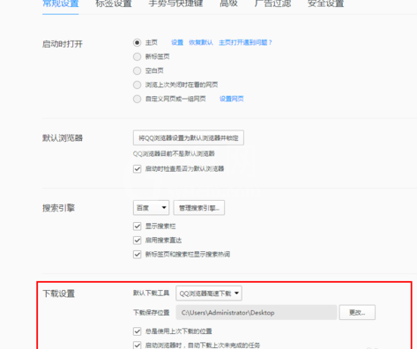The width and height of the screenshot is (417, 349).
Task: Toggle 启动浏览器时自动下载上次未完成的任务 checkbox
Action: [138, 345]
